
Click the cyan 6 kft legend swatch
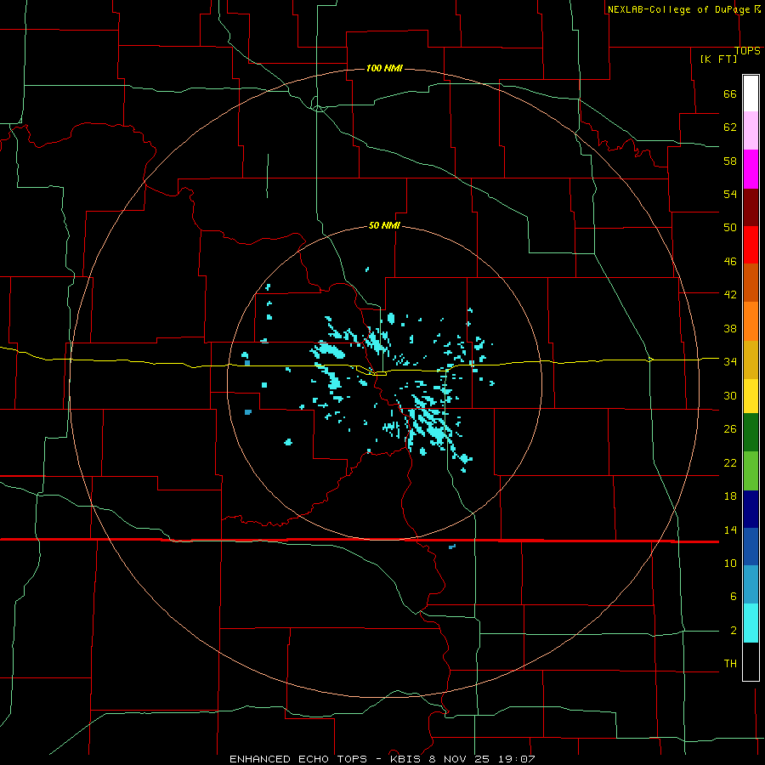(x=751, y=623)
